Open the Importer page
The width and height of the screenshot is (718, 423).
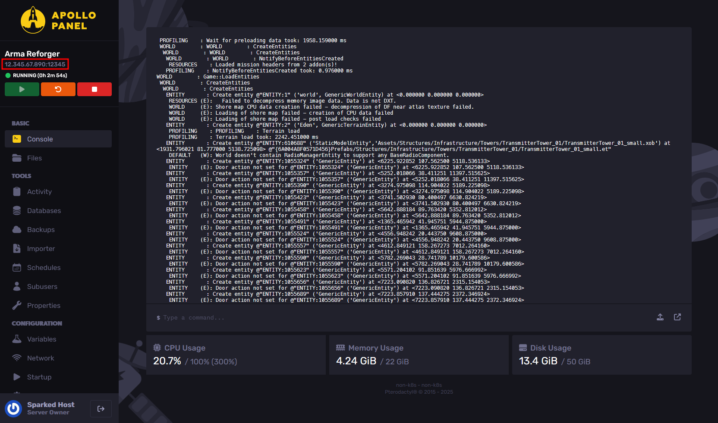click(58, 248)
